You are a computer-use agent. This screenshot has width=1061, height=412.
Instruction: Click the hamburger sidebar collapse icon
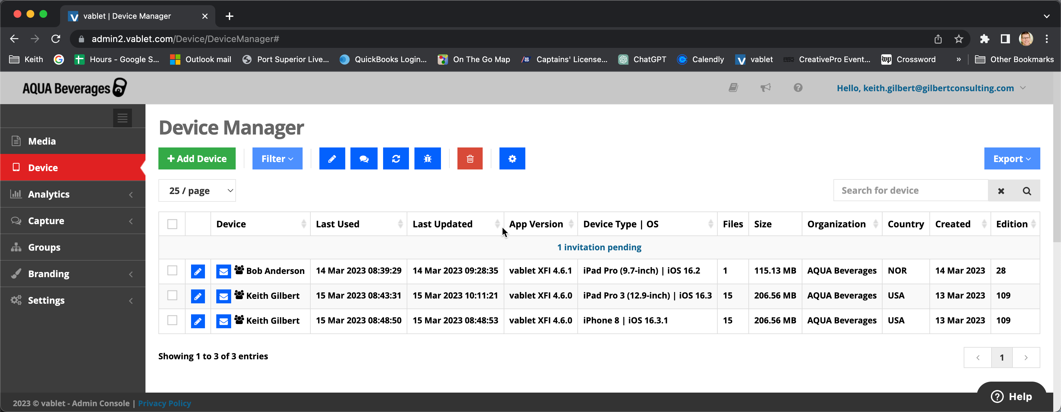pos(122,118)
